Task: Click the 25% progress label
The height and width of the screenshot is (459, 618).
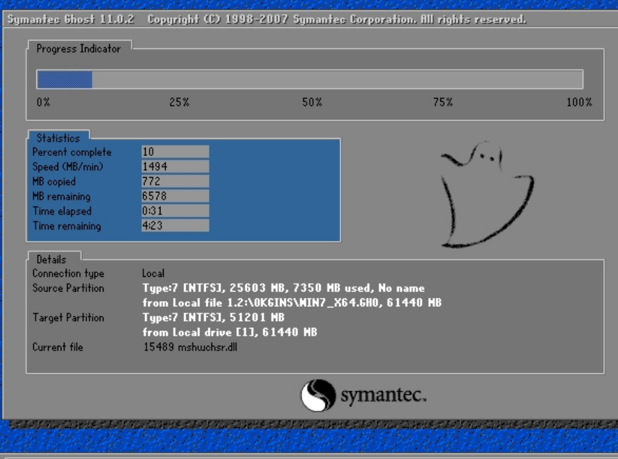Action: tap(180, 102)
